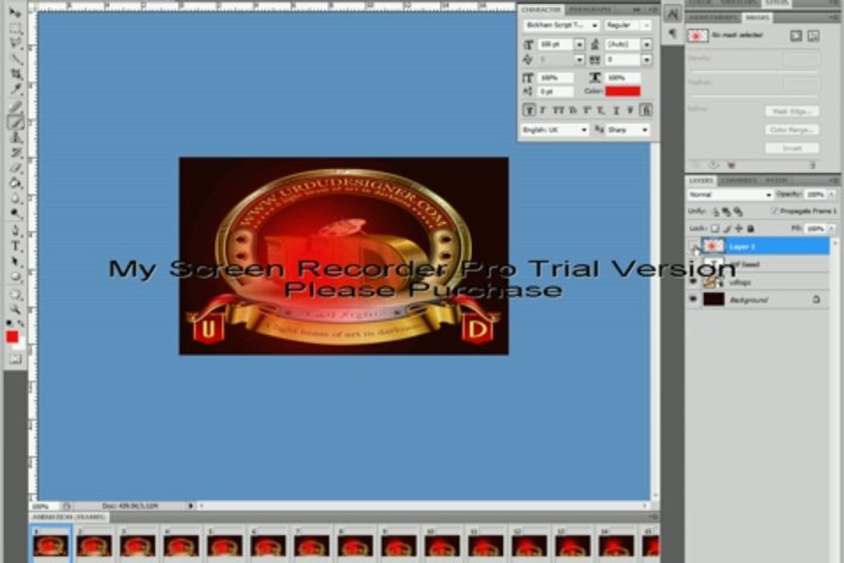Toggle All Caps in Character panel

559,110
